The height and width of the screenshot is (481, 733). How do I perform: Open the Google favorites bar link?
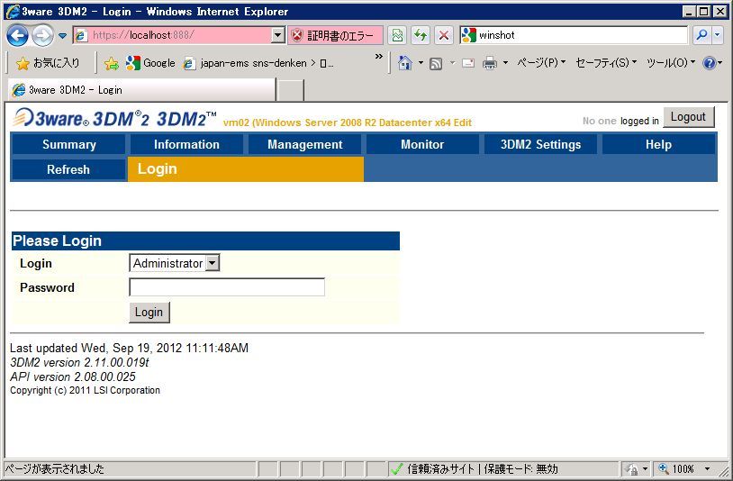tap(150, 63)
